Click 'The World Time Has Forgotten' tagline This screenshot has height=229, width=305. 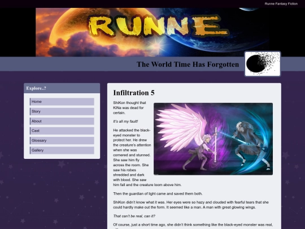pyautogui.click(x=188, y=64)
